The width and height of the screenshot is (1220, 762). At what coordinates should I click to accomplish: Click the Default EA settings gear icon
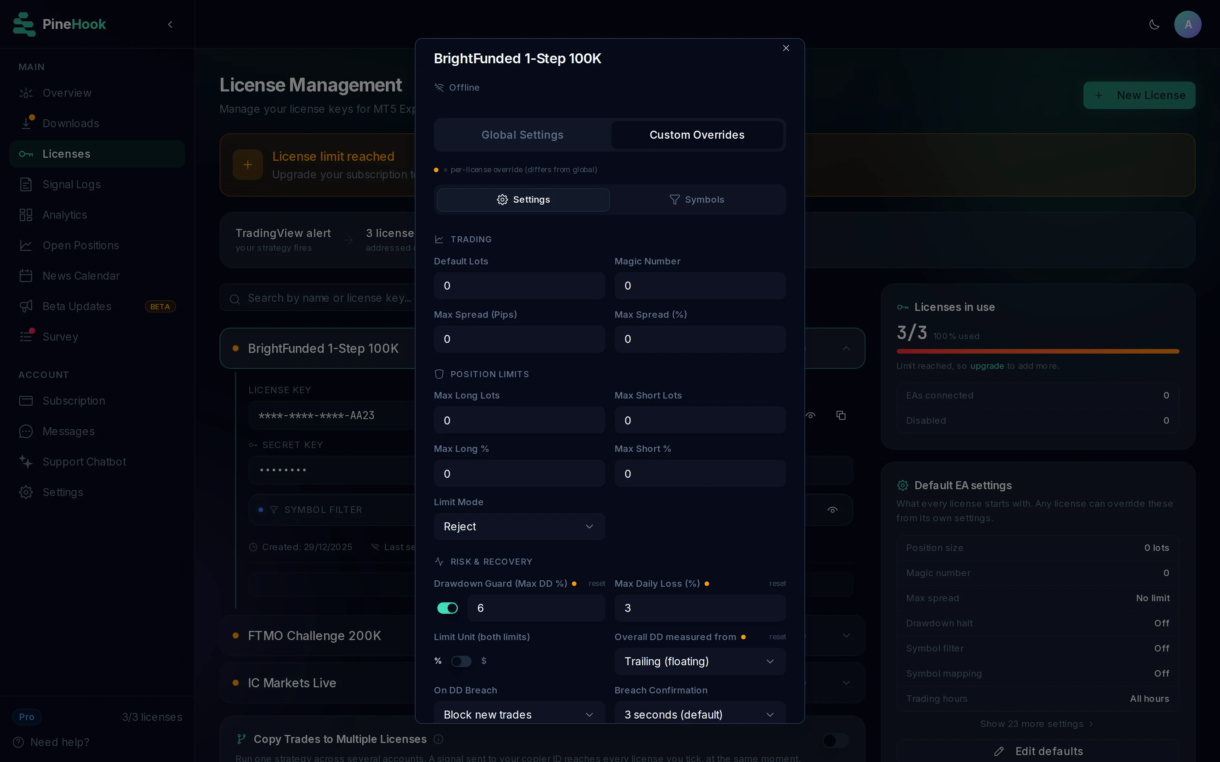(x=902, y=485)
